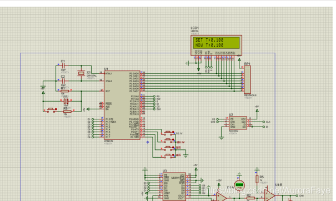
Task: Click the +5V power terminal above U2
Action: tap(257, 110)
